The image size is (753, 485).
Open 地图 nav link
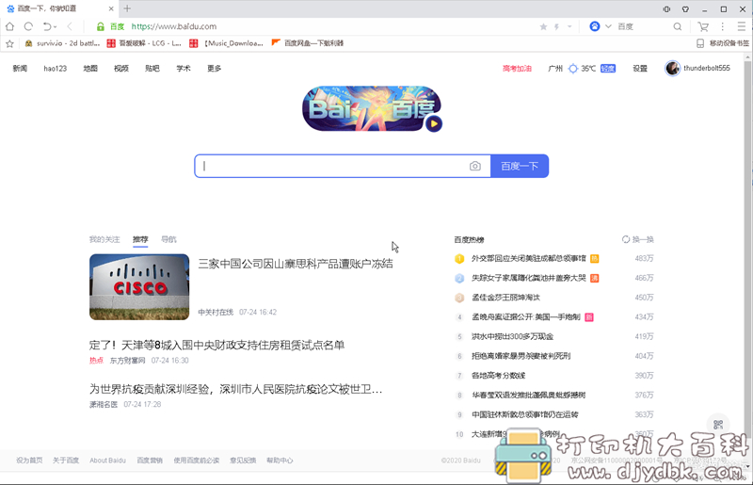(90, 68)
